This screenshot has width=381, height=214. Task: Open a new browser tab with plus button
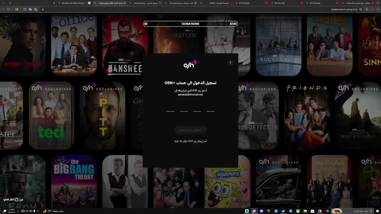click(x=54, y=3)
